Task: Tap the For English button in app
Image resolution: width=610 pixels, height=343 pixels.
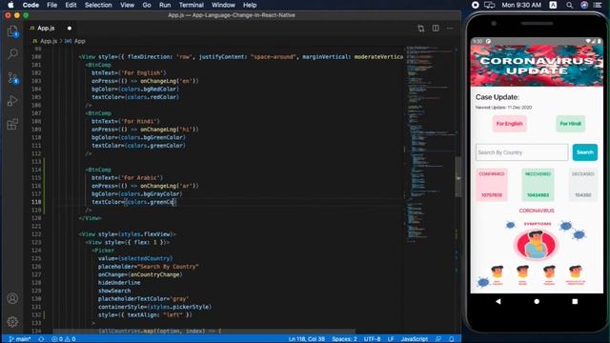Action: (509, 124)
